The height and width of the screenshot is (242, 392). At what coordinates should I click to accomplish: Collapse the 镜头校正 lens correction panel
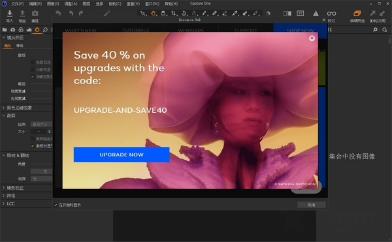(4, 37)
